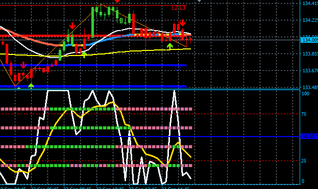Select the 133.670 price axis label
The image size is (318, 189).
pyautogui.click(x=310, y=71)
